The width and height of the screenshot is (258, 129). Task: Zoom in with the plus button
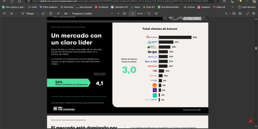coord(118,13)
